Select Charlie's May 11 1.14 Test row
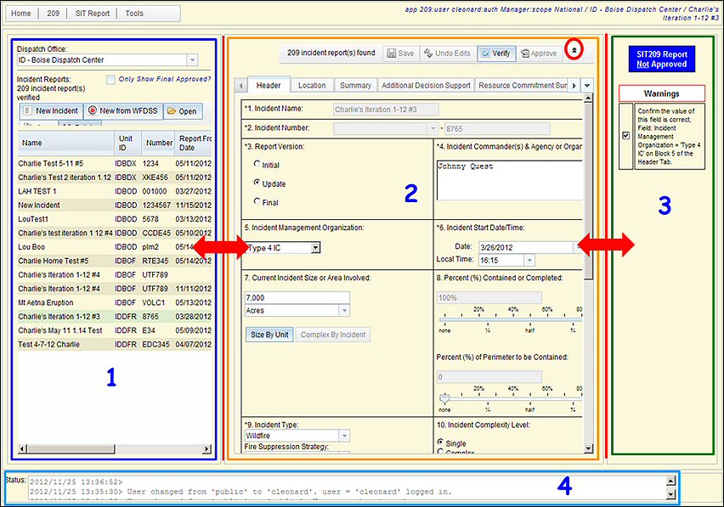 (x=115, y=330)
